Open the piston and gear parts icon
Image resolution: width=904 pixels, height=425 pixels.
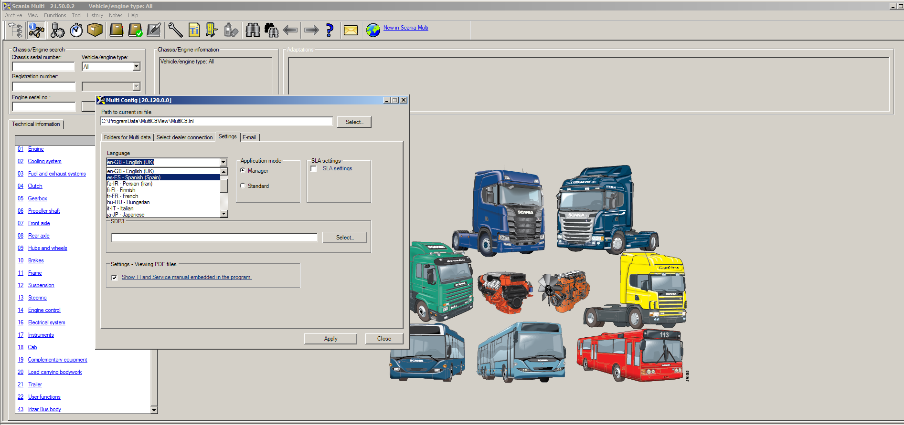57,30
